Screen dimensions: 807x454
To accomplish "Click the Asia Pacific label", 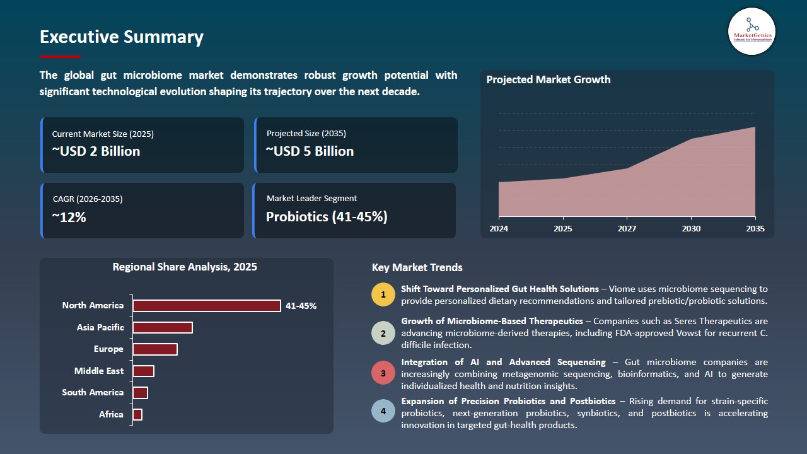I will click(100, 327).
